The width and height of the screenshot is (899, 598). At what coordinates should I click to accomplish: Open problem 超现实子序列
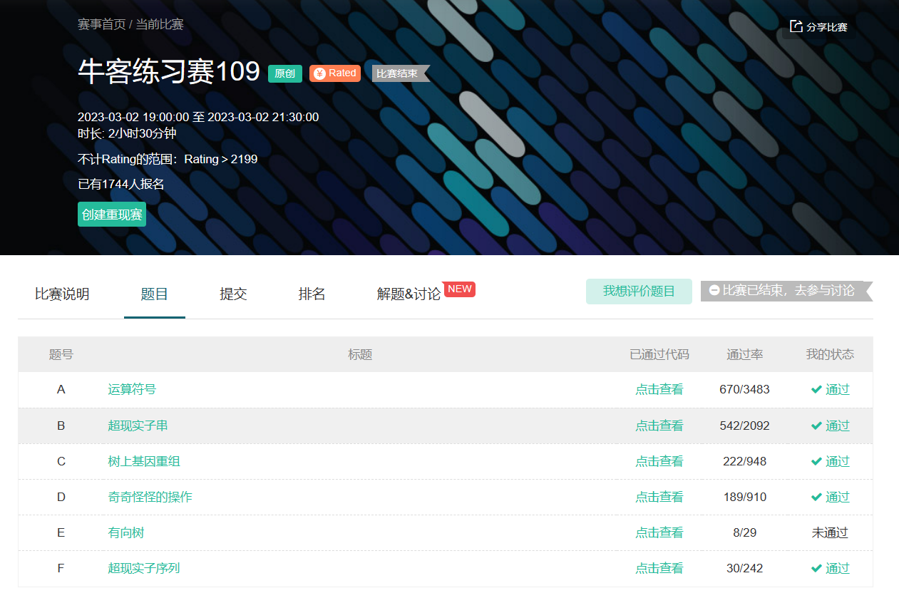pyautogui.click(x=144, y=568)
